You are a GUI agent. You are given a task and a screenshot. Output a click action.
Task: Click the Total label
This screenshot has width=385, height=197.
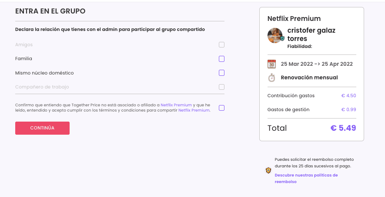click(x=277, y=128)
